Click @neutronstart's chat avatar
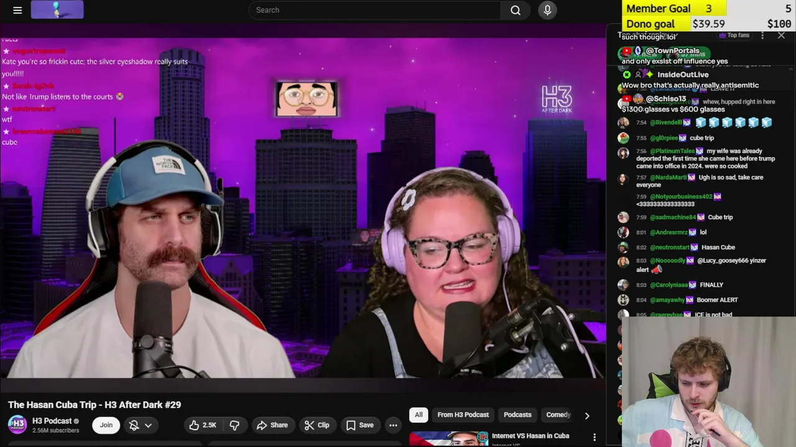796x447 pixels. (x=622, y=247)
